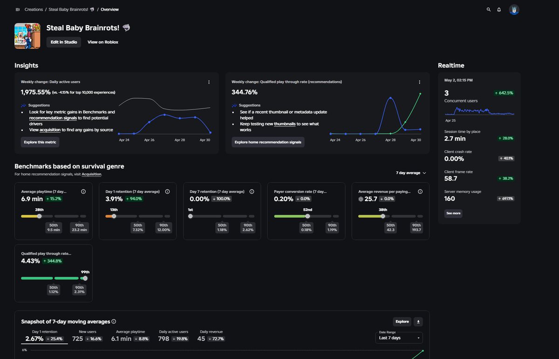The width and height of the screenshot is (559, 359).
Task: Select the Average playtime snapshot tab
Action: (x=130, y=336)
